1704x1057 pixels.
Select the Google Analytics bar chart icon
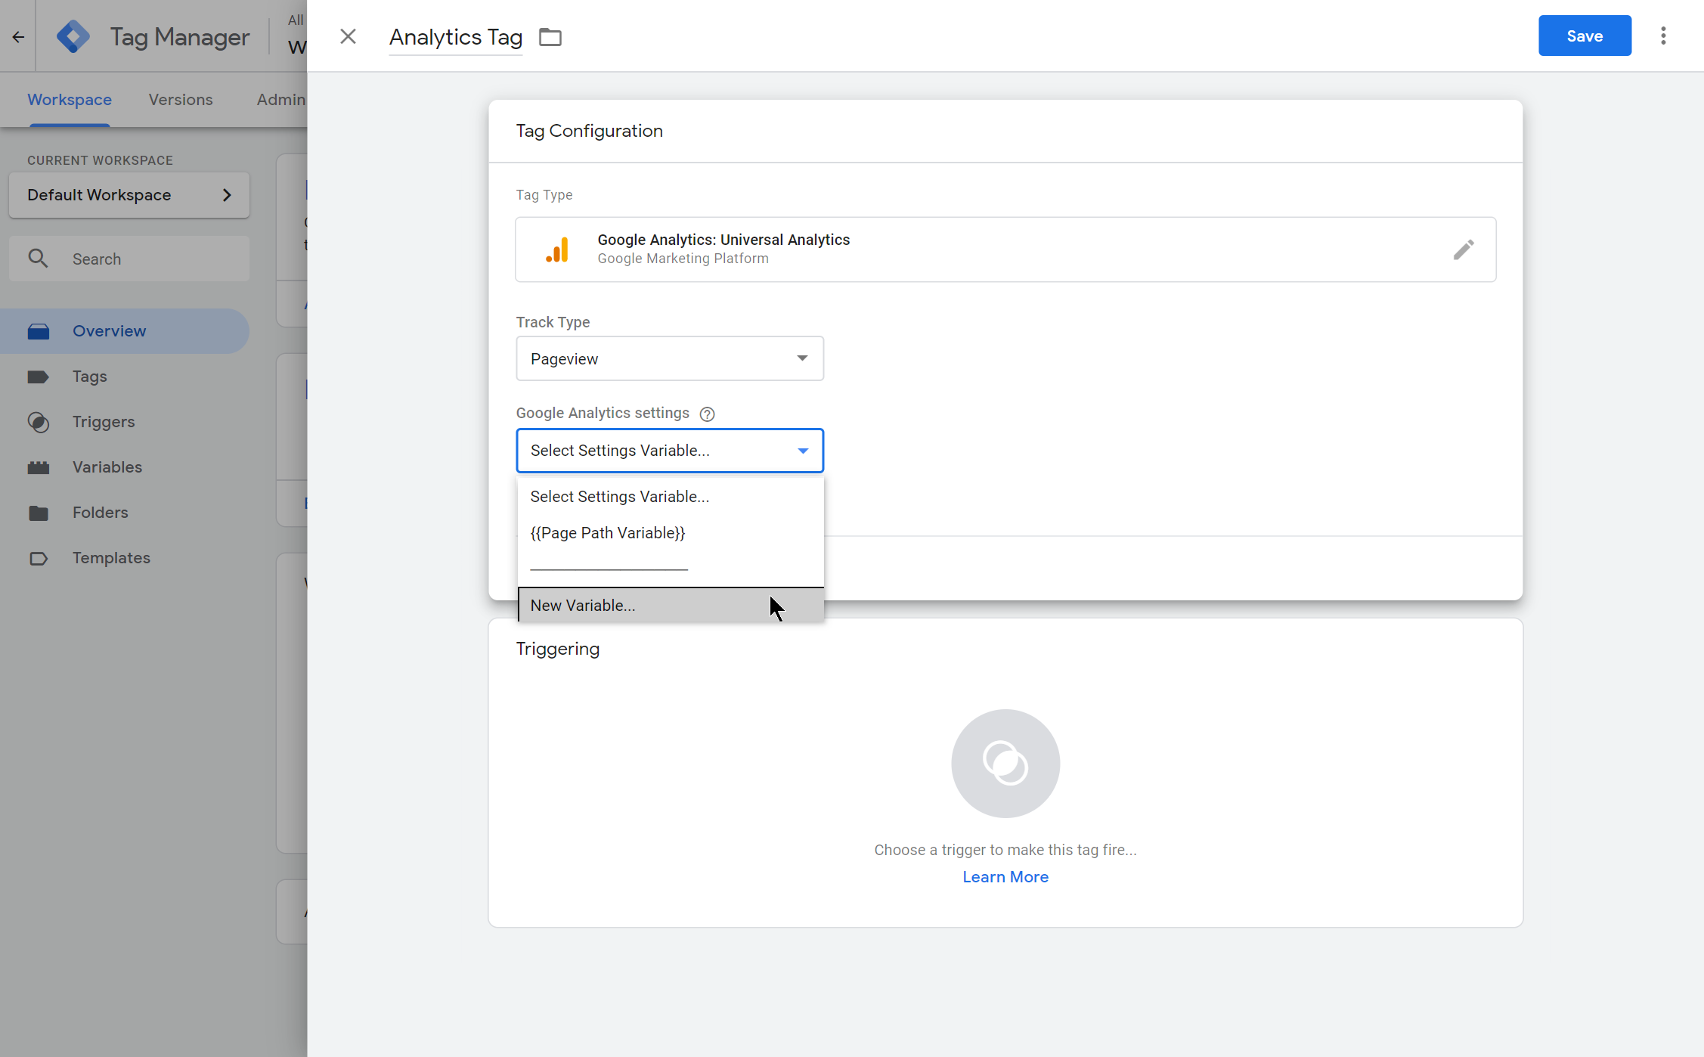tap(557, 250)
